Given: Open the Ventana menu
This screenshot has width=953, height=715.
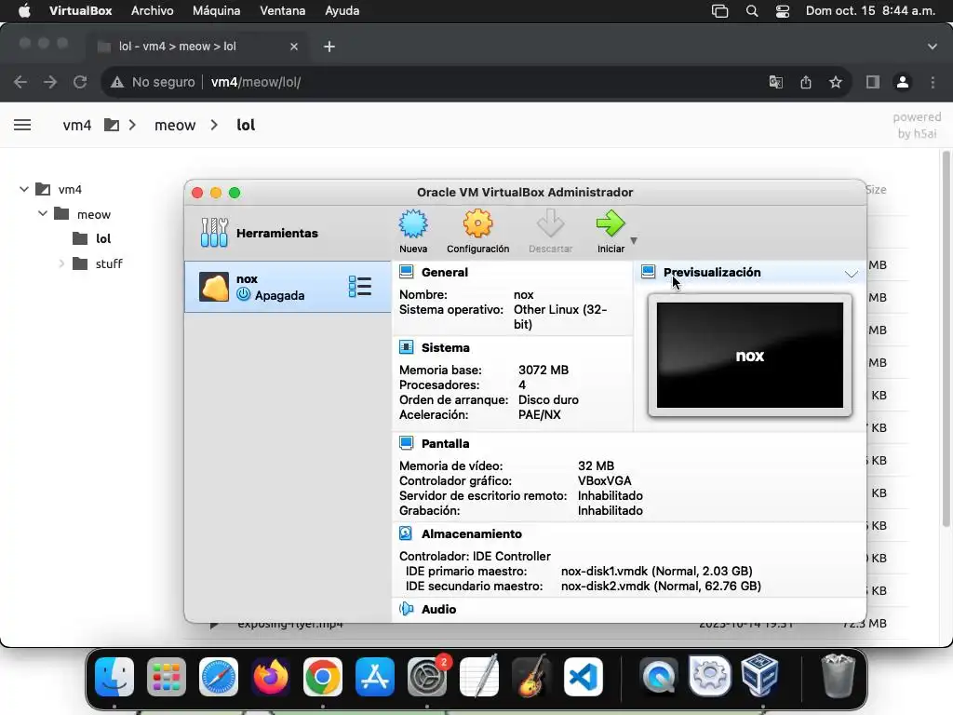Looking at the screenshot, I should click(x=283, y=10).
